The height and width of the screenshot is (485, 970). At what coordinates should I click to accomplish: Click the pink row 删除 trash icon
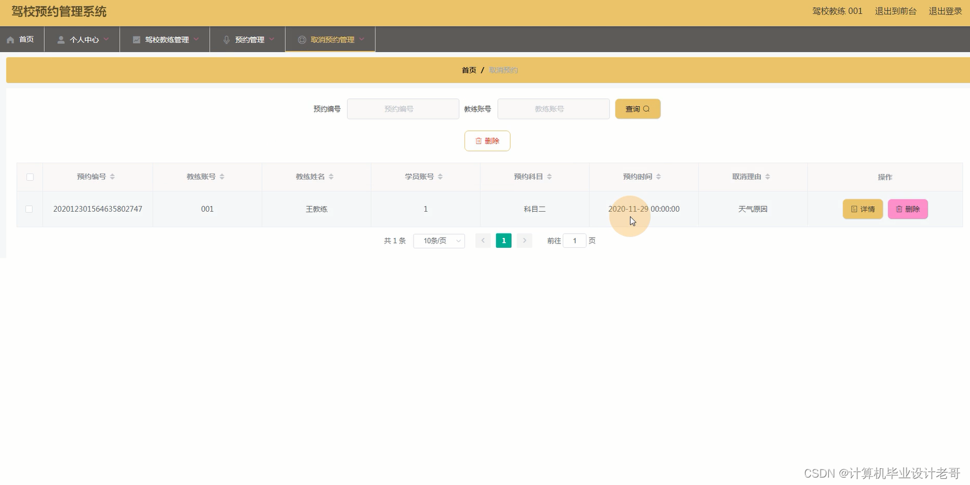898,209
